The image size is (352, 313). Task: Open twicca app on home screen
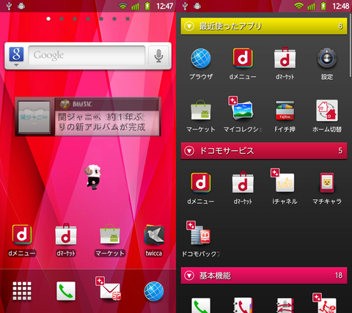(x=154, y=240)
